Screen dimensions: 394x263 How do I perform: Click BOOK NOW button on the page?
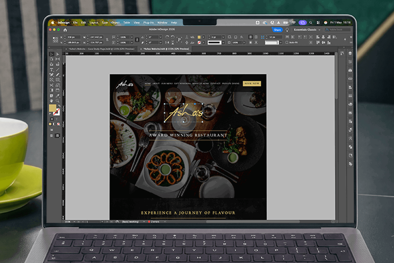point(252,83)
